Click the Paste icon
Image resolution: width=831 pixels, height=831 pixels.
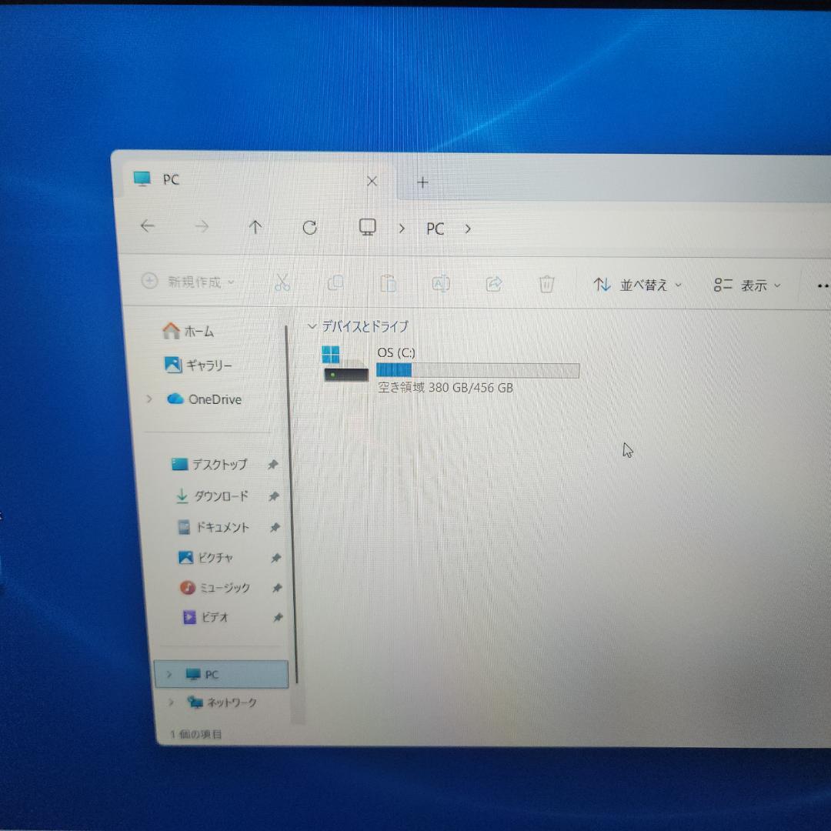pyautogui.click(x=389, y=283)
